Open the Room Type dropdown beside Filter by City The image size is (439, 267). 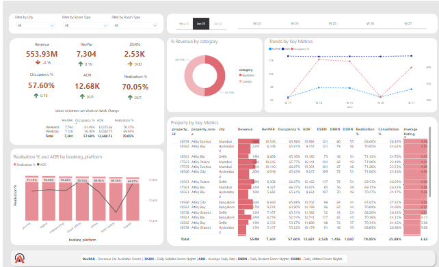tap(85, 25)
